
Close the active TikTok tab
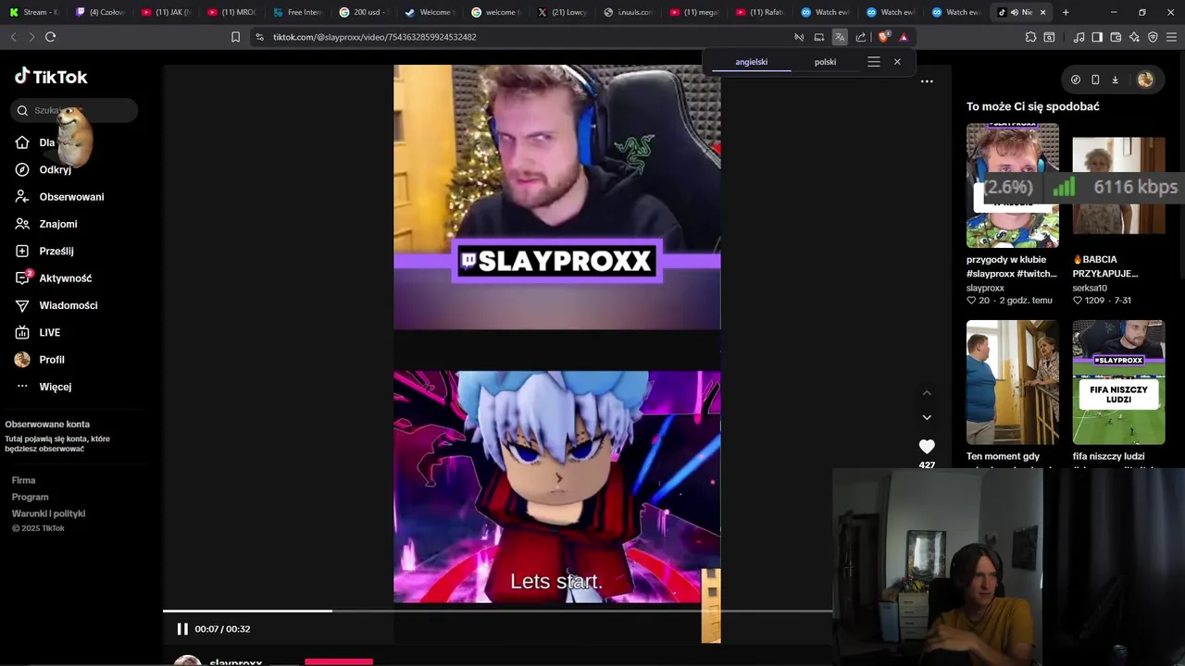coord(1042,12)
